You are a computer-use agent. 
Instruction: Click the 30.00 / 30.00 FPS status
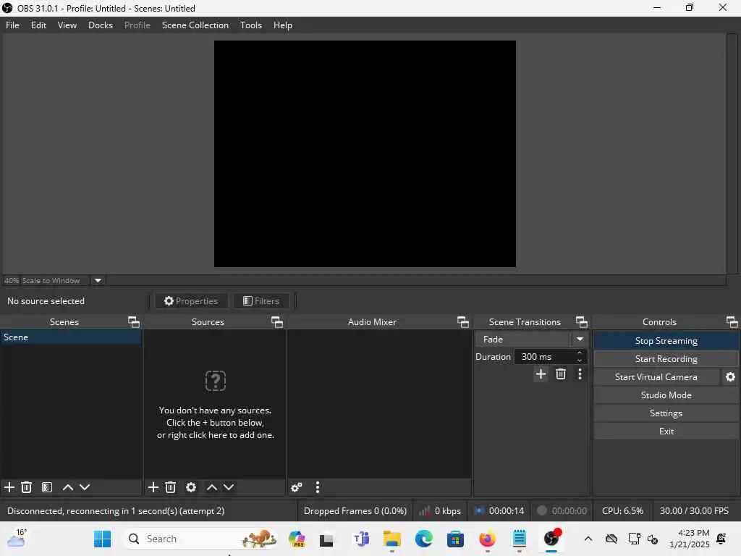point(694,510)
